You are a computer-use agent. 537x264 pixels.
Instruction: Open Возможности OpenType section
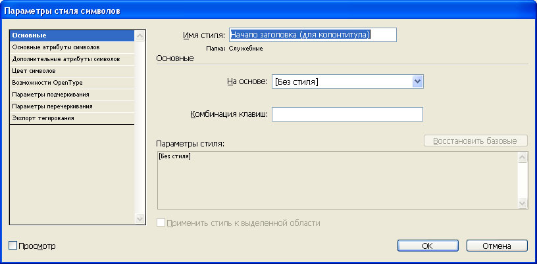click(72, 83)
